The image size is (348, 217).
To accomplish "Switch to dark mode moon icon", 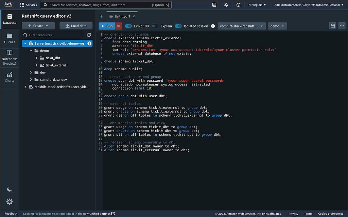I will point(9,189).
